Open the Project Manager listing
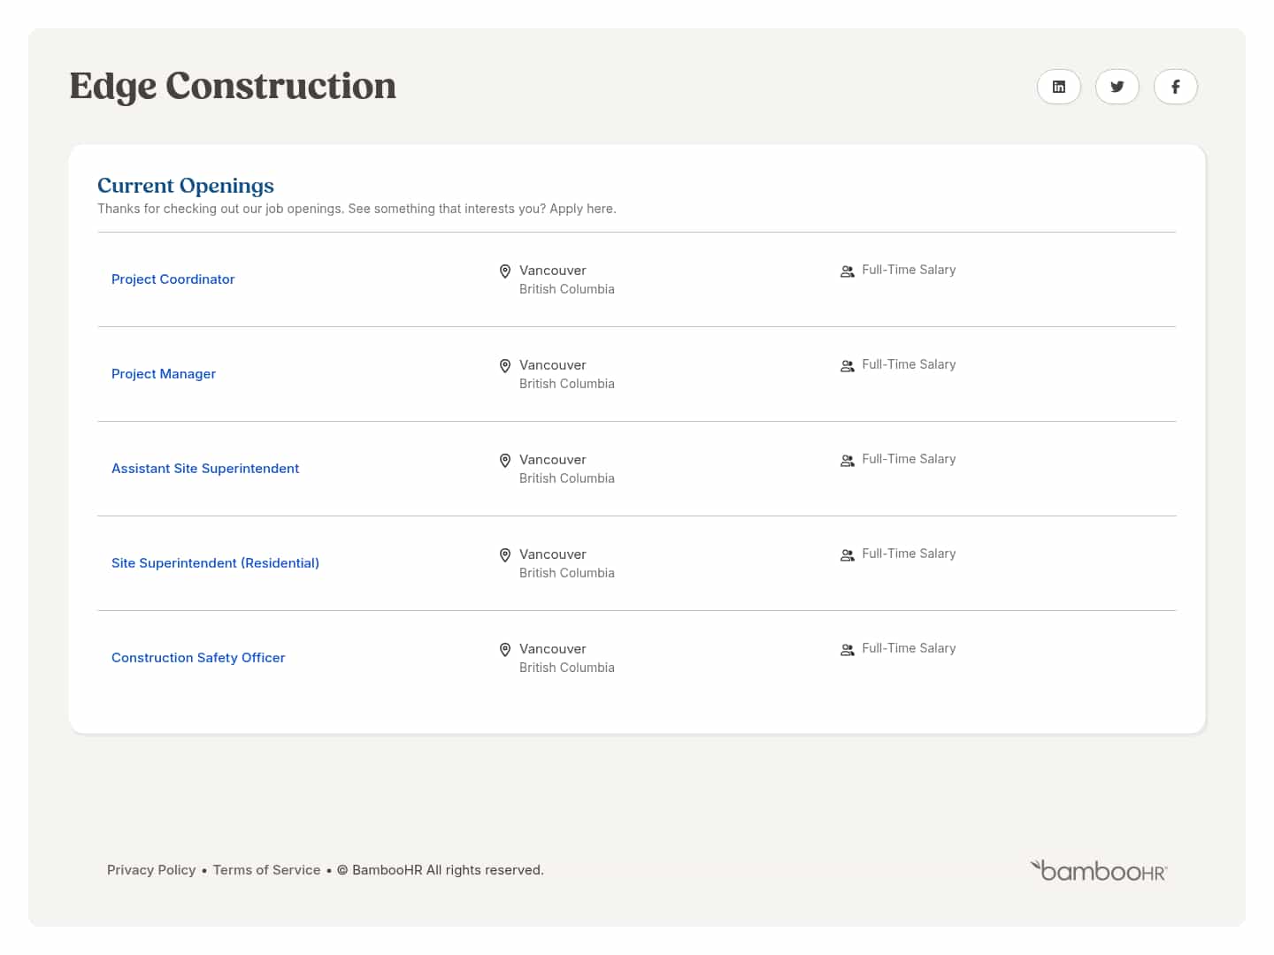 [164, 373]
